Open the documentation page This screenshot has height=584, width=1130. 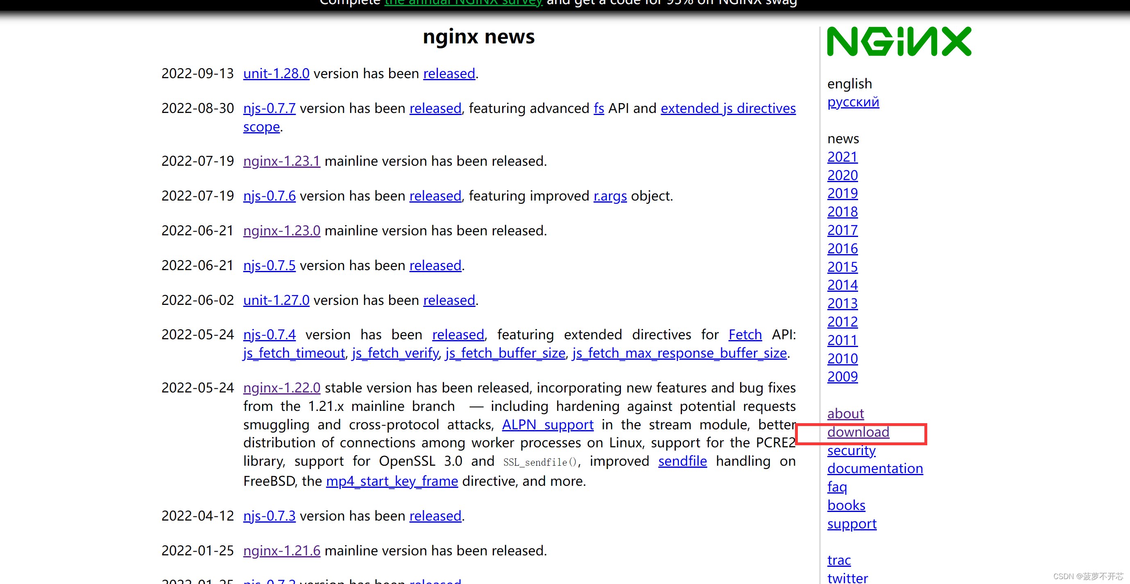(875, 469)
